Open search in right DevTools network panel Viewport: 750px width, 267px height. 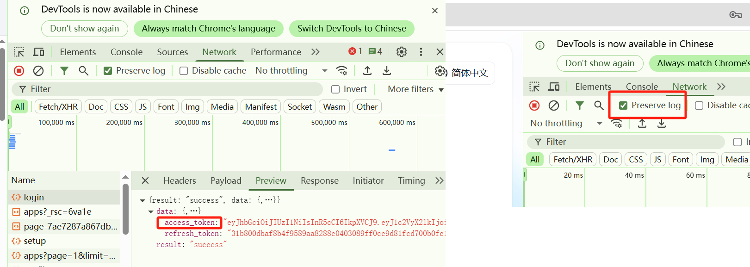click(x=599, y=106)
